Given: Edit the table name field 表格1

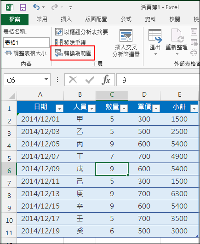Looking at the screenshot, I should point(26,42).
